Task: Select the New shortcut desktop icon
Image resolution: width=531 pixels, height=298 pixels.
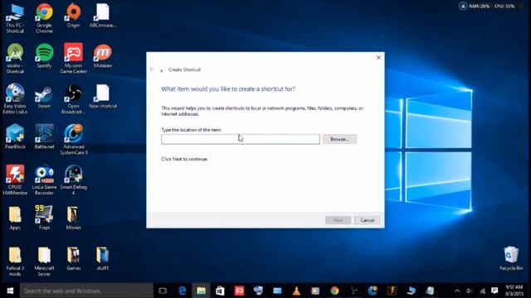Action: [x=103, y=96]
